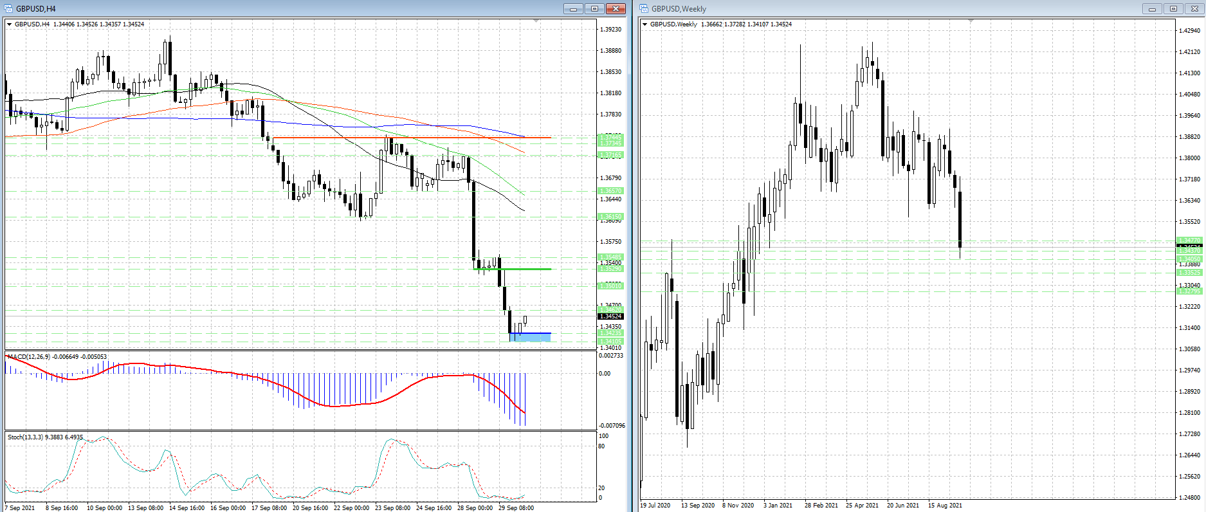The height and width of the screenshot is (512, 1206).
Task: Close the GBPUSD,H4 chart window
Action: (616, 8)
